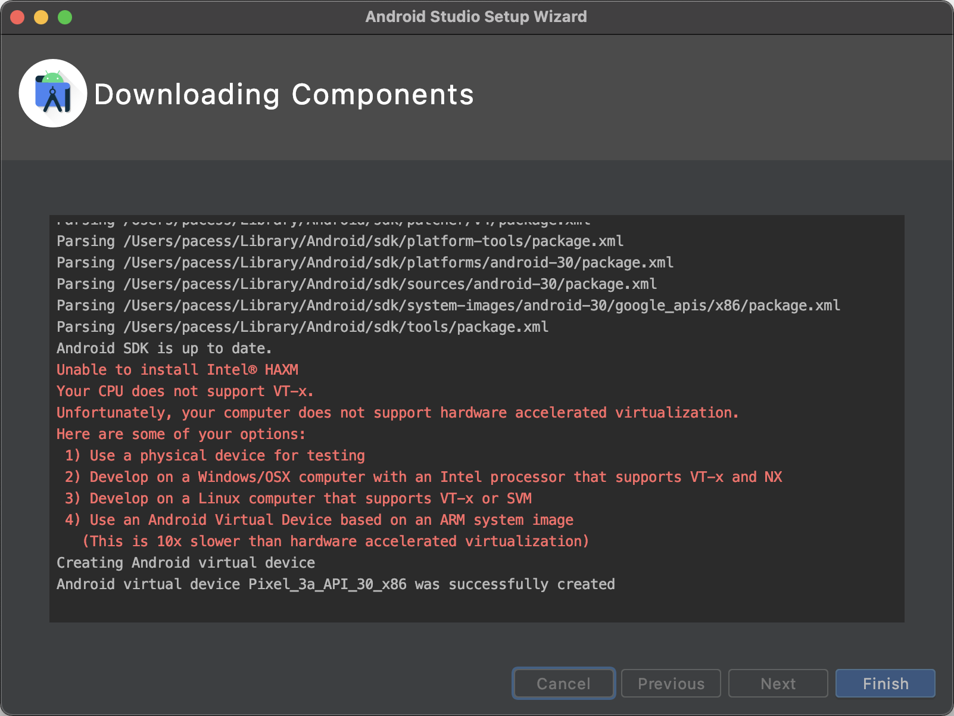This screenshot has height=716, width=954.
Task: Click the 'Your CPU does not support VT-x' message
Action: coord(185,391)
